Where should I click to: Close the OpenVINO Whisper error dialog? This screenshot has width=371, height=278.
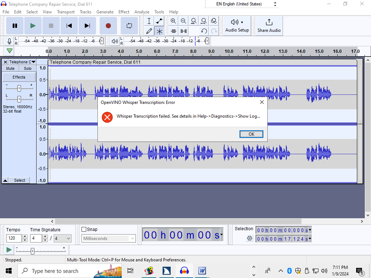click(x=262, y=102)
